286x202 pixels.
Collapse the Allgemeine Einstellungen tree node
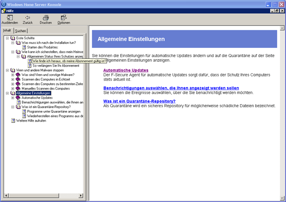click(x=7, y=93)
